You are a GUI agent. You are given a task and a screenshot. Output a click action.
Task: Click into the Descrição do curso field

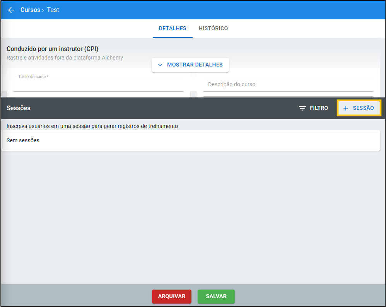tap(288, 84)
